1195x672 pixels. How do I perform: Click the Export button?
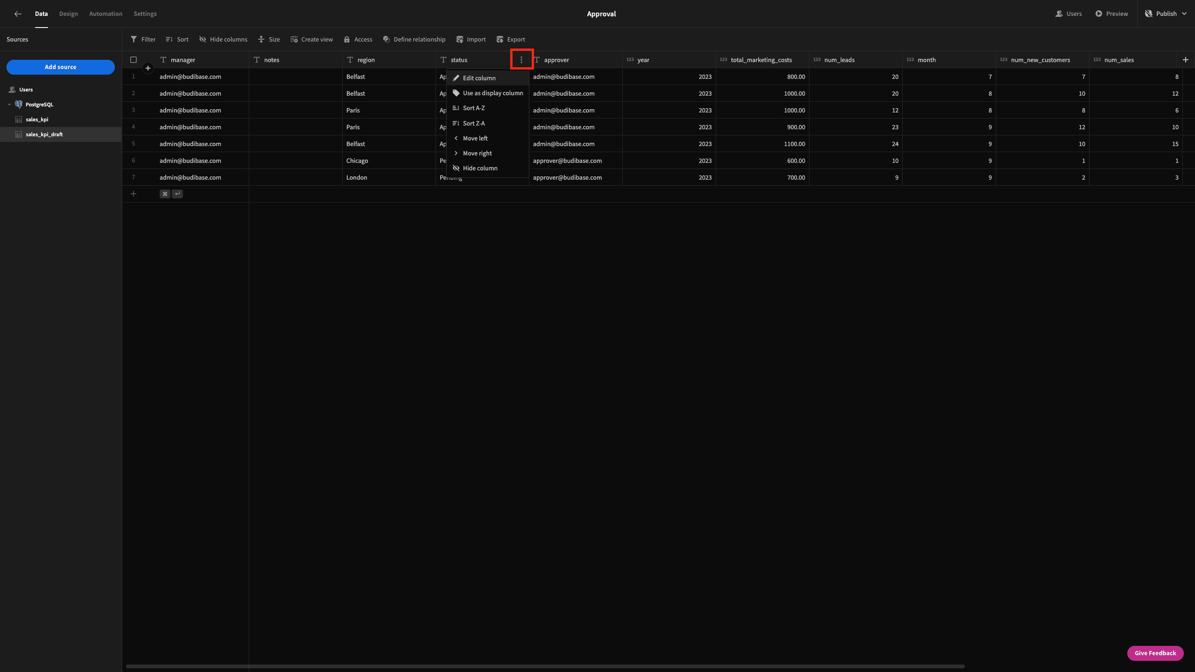tap(511, 40)
